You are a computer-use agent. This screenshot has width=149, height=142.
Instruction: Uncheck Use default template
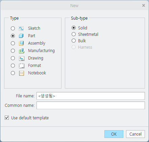(x=7, y=118)
